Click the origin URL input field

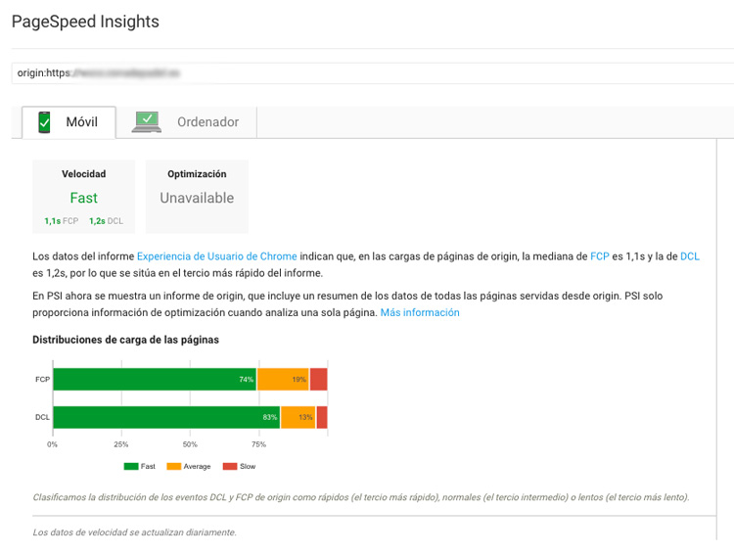point(372,73)
